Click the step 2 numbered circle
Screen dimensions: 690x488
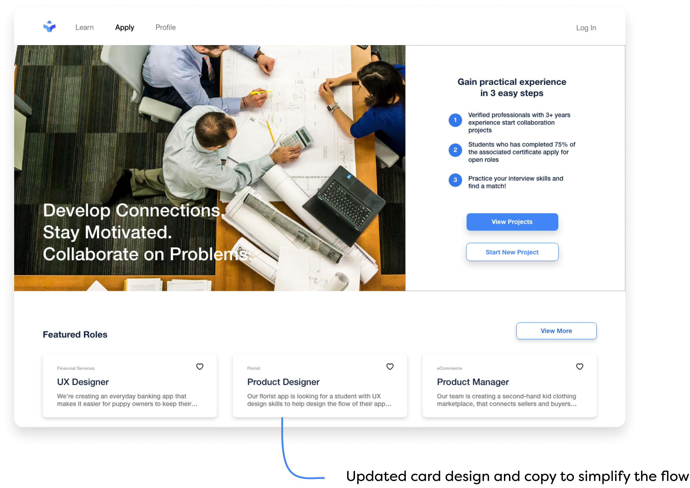[x=455, y=150]
